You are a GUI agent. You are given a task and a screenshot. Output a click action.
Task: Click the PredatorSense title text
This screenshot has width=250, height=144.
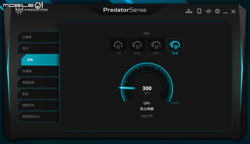tap(125, 10)
